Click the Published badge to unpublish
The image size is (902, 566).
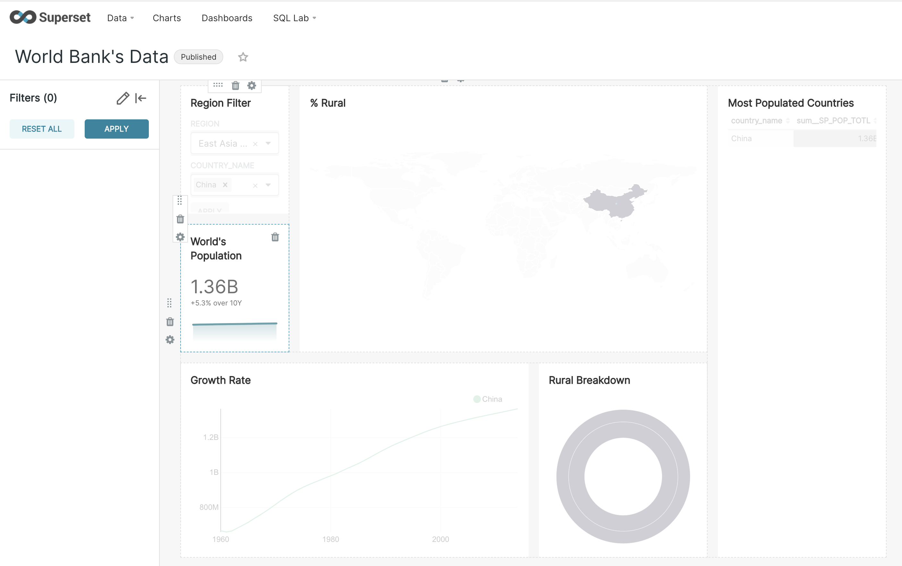pos(198,57)
